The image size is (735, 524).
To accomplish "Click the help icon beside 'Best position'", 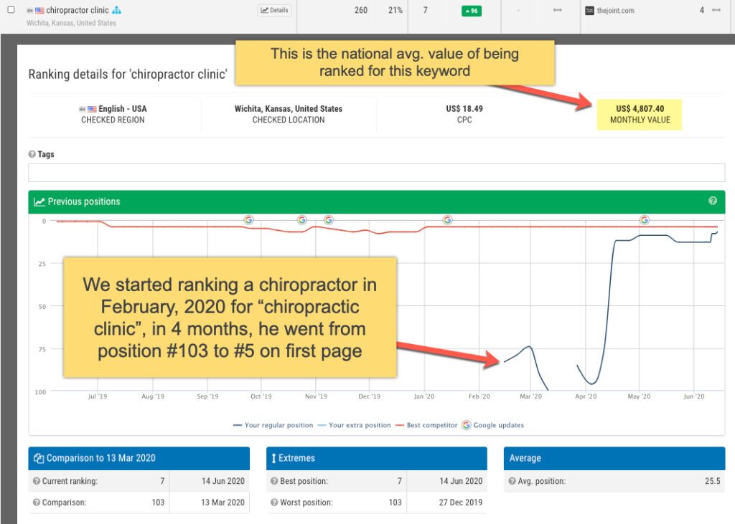I will (273, 481).
